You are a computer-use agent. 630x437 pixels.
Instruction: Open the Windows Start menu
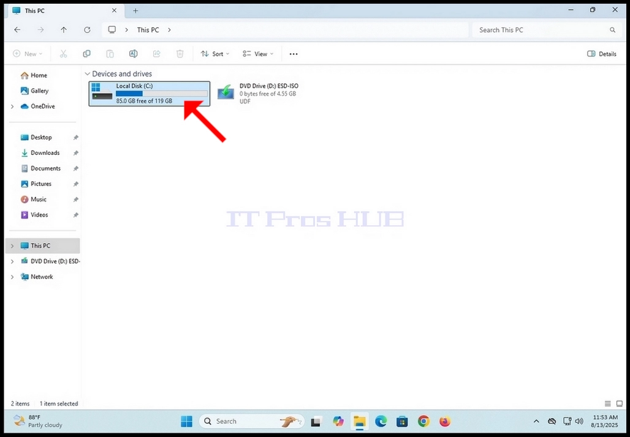click(186, 421)
